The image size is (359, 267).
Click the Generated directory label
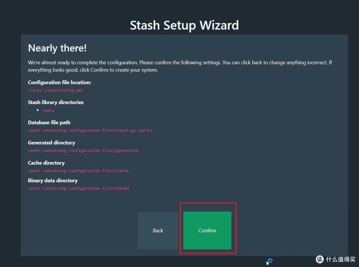tap(51, 143)
